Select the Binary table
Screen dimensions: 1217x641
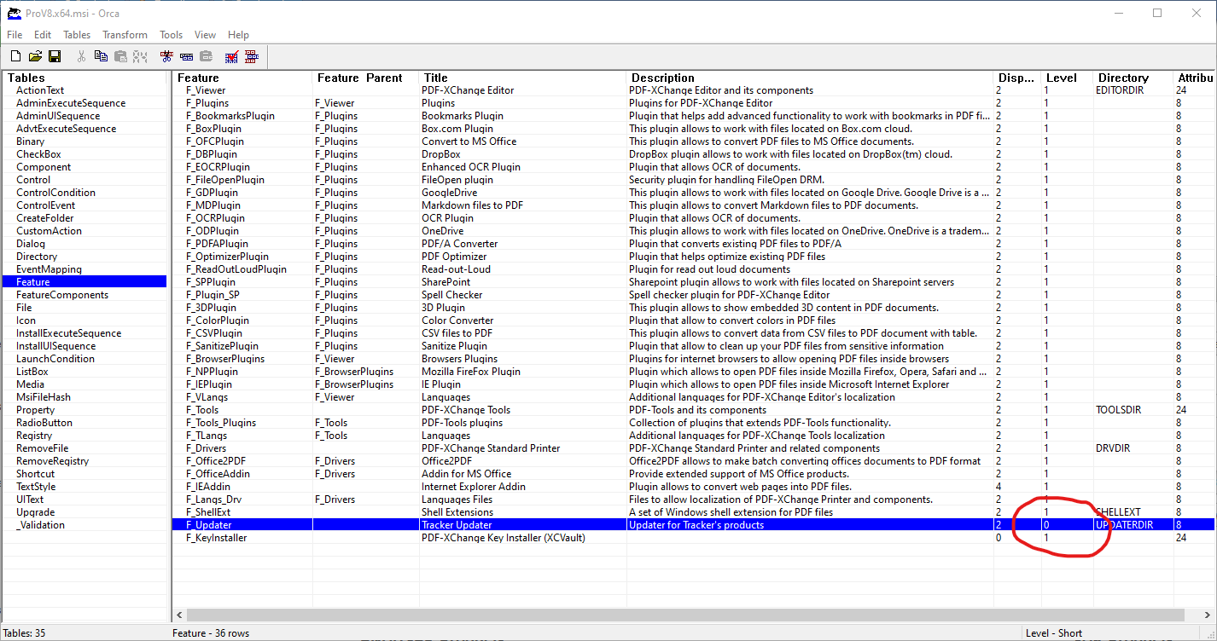tap(31, 141)
